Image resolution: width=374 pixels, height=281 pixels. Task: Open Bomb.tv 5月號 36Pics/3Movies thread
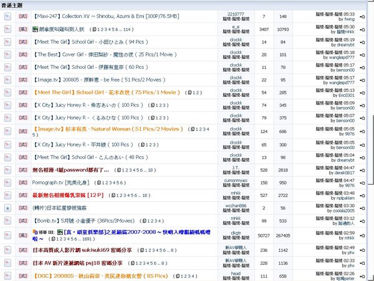click(x=84, y=221)
